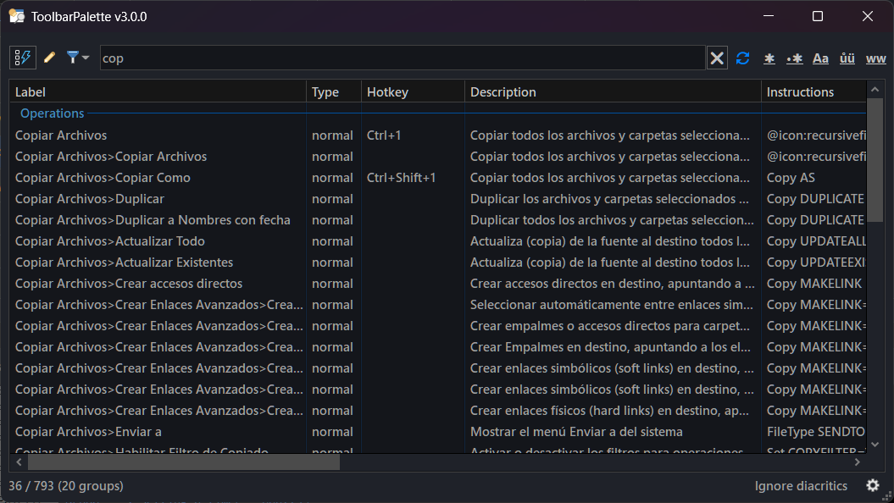The image size is (894, 503).
Task: Open the filter funnel dropdown
Action: (x=77, y=58)
